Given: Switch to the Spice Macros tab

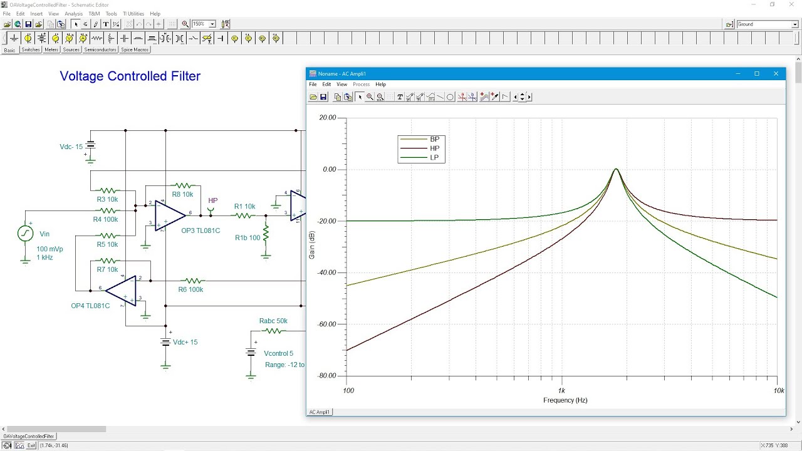Looking at the screenshot, I should click(x=135, y=49).
